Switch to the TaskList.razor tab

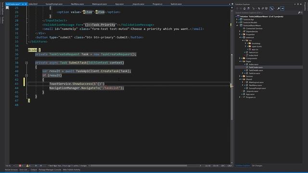(176, 4)
